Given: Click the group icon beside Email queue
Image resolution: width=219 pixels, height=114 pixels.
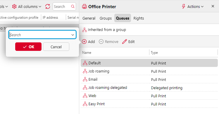Looking at the screenshot, I should [x=85, y=79].
